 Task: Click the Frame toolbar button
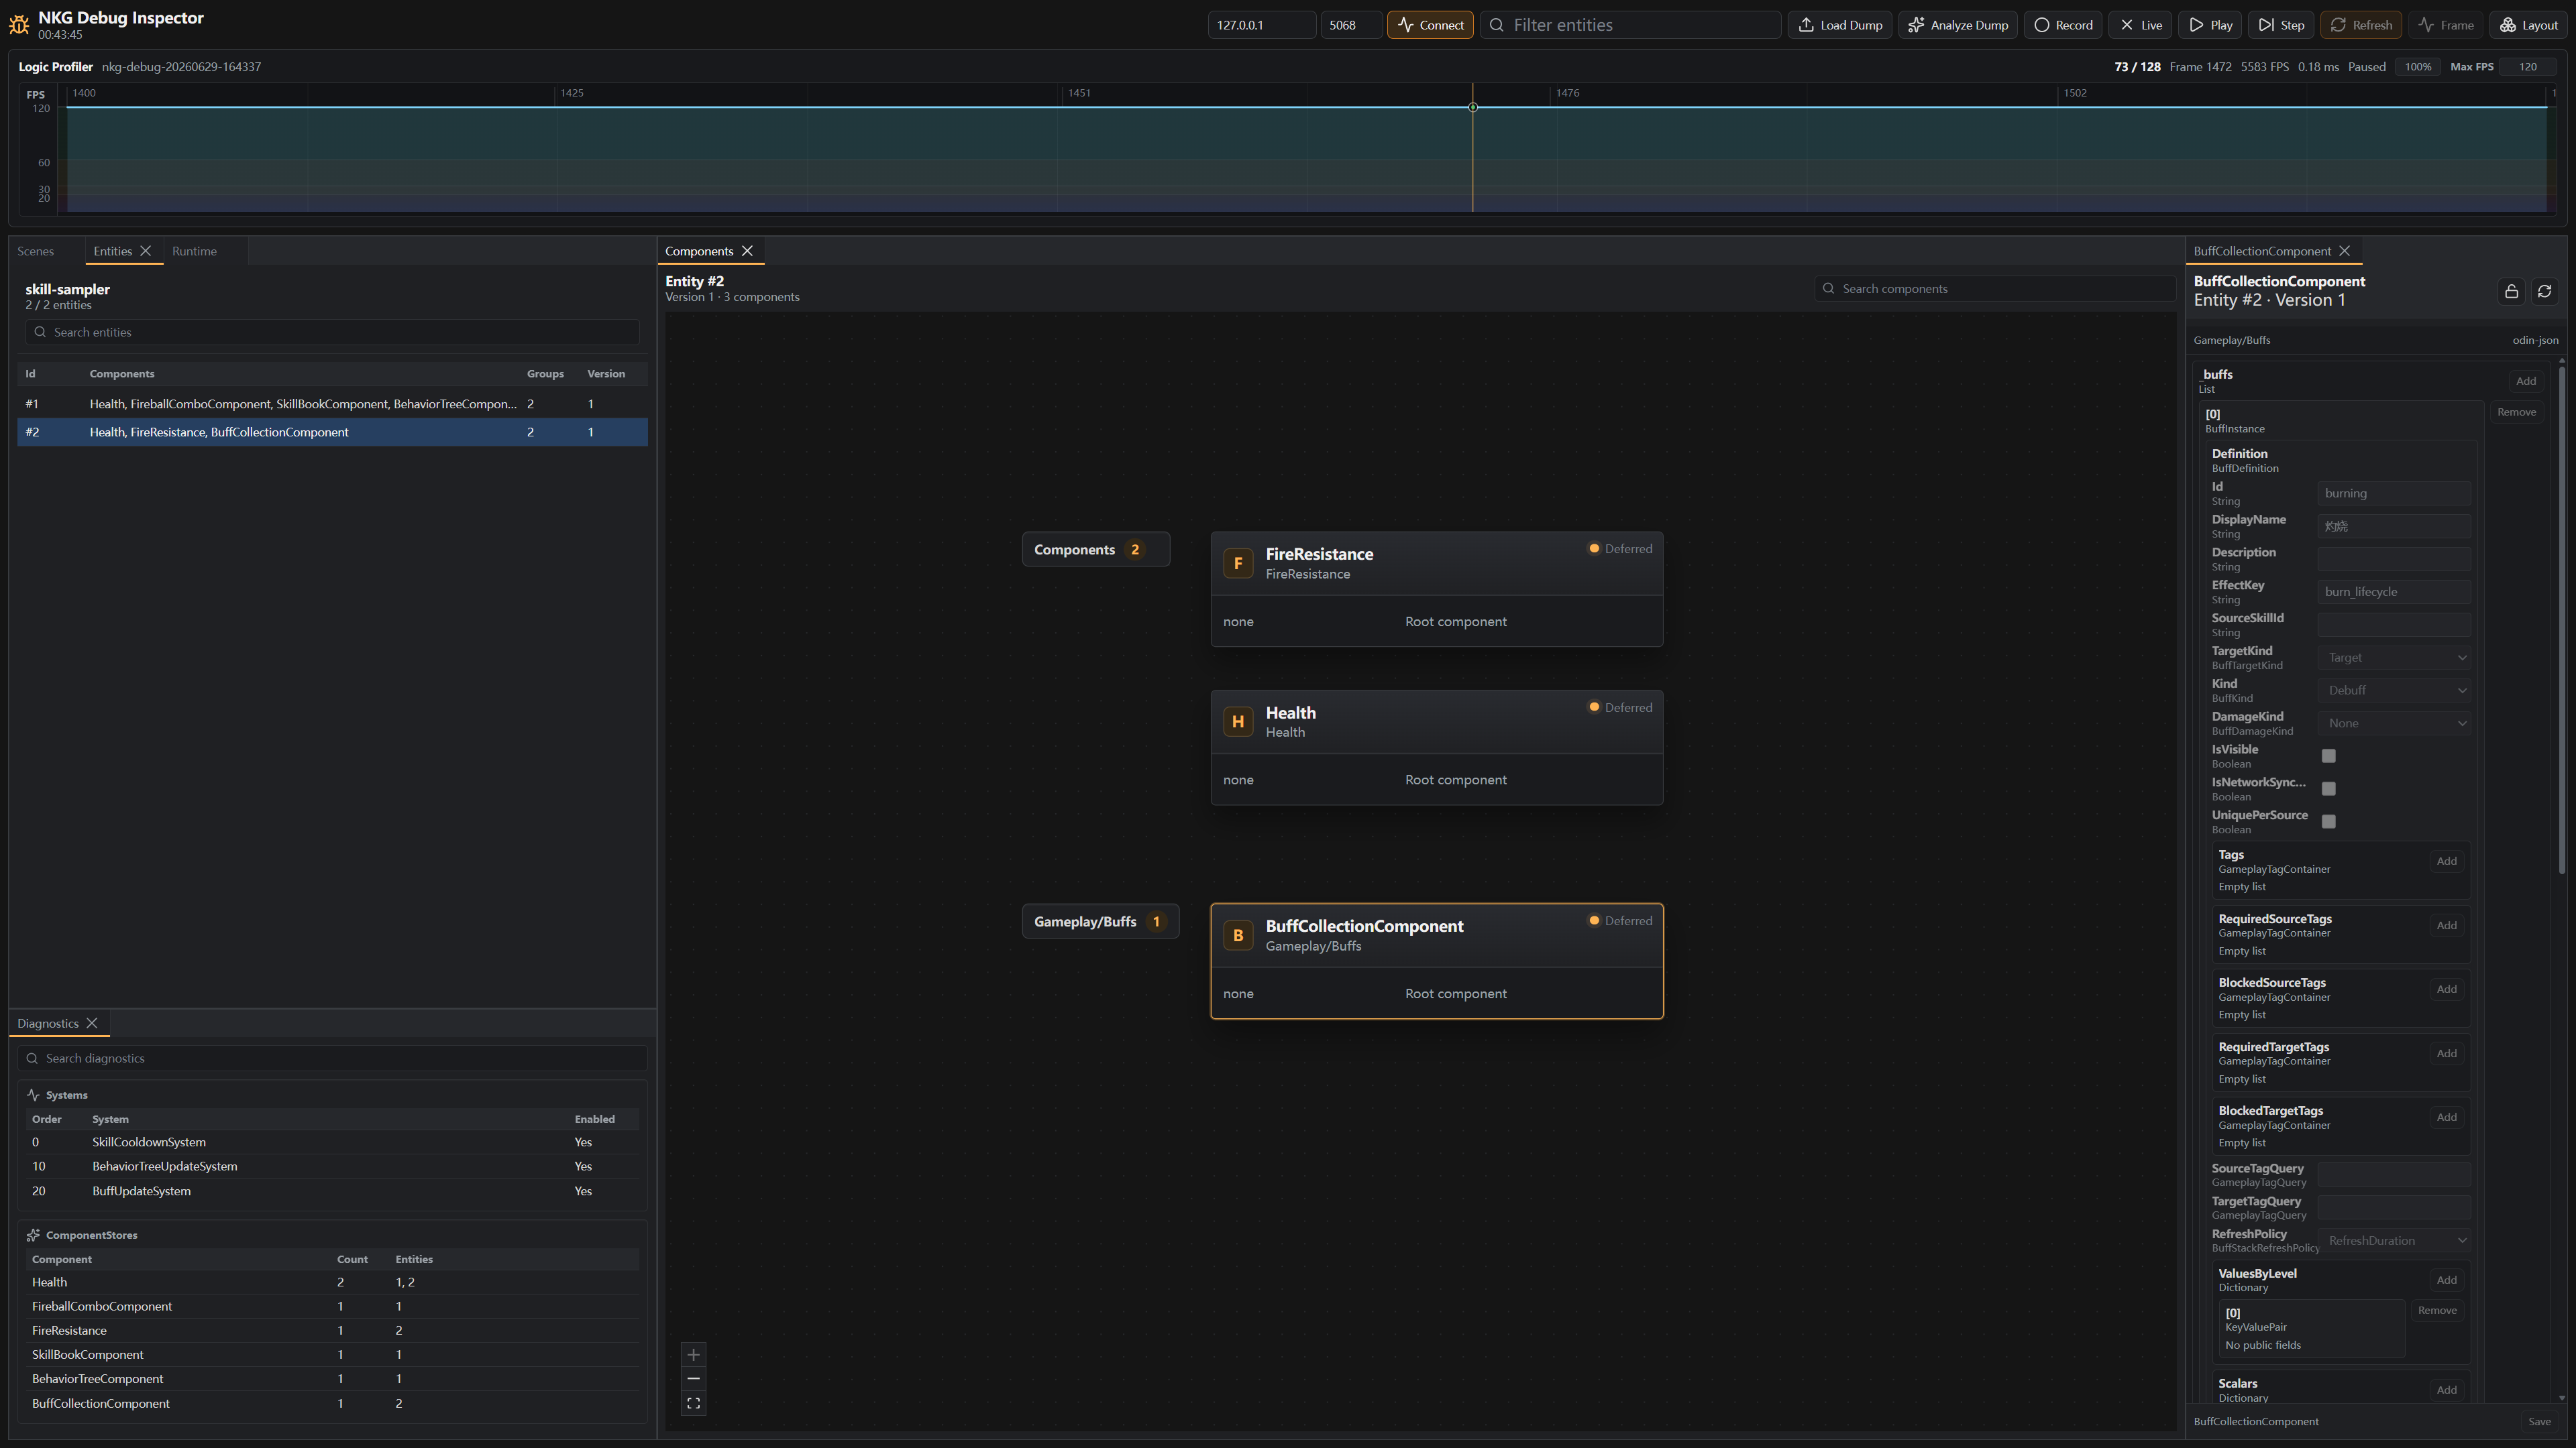[x=2445, y=25]
